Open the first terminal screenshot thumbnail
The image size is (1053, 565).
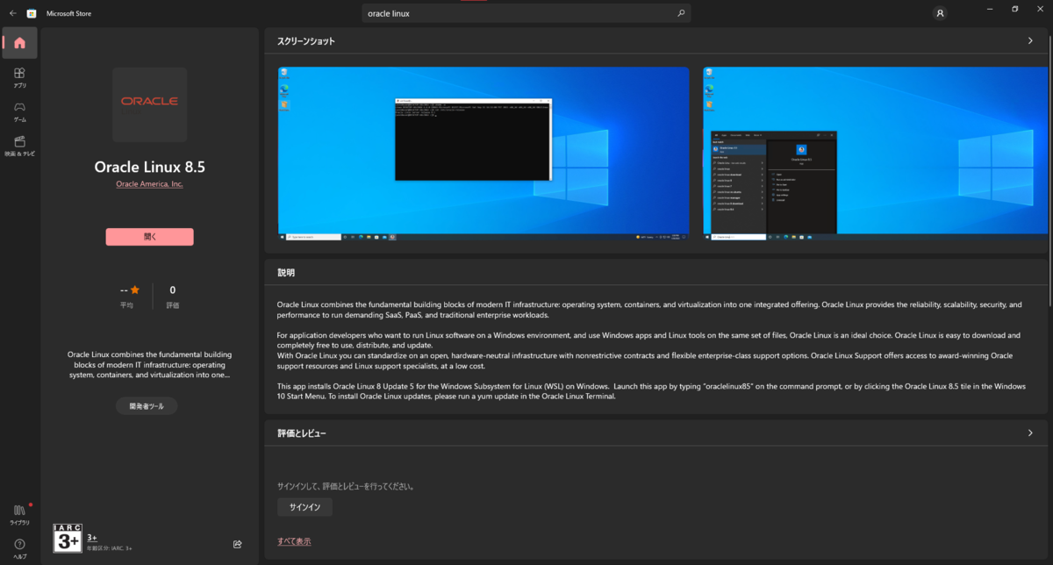click(484, 154)
